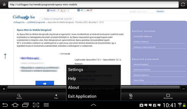Image resolution: width=187 pixels, height=109 pixels.
Task: Reload the page with refresh icon
Action: pyautogui.click(x=183, y=5)
